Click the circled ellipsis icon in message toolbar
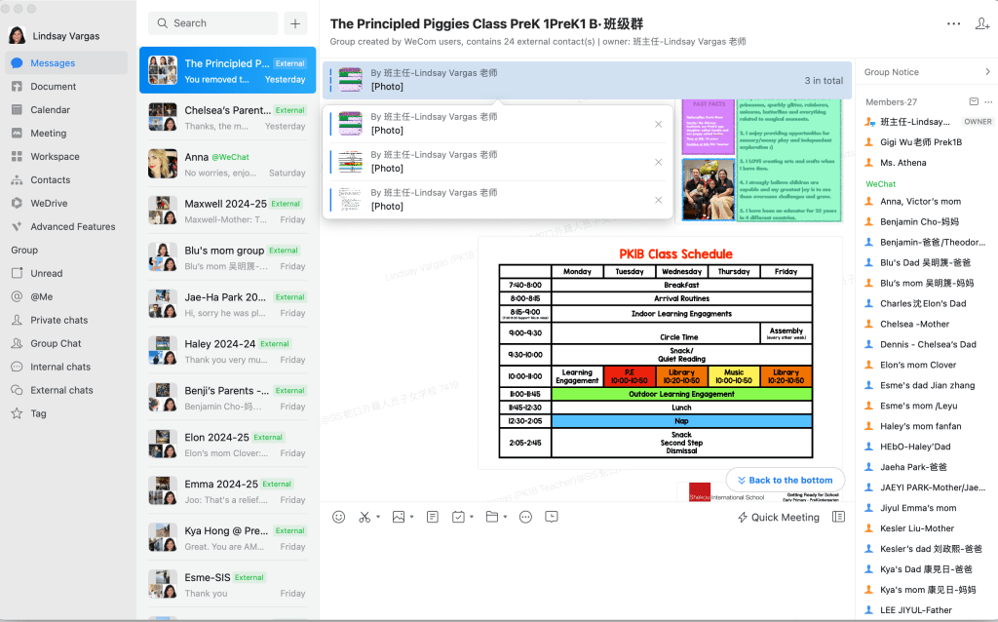This screenshot has height=622, width=998. pyautogui.click(x=526, y=517)
